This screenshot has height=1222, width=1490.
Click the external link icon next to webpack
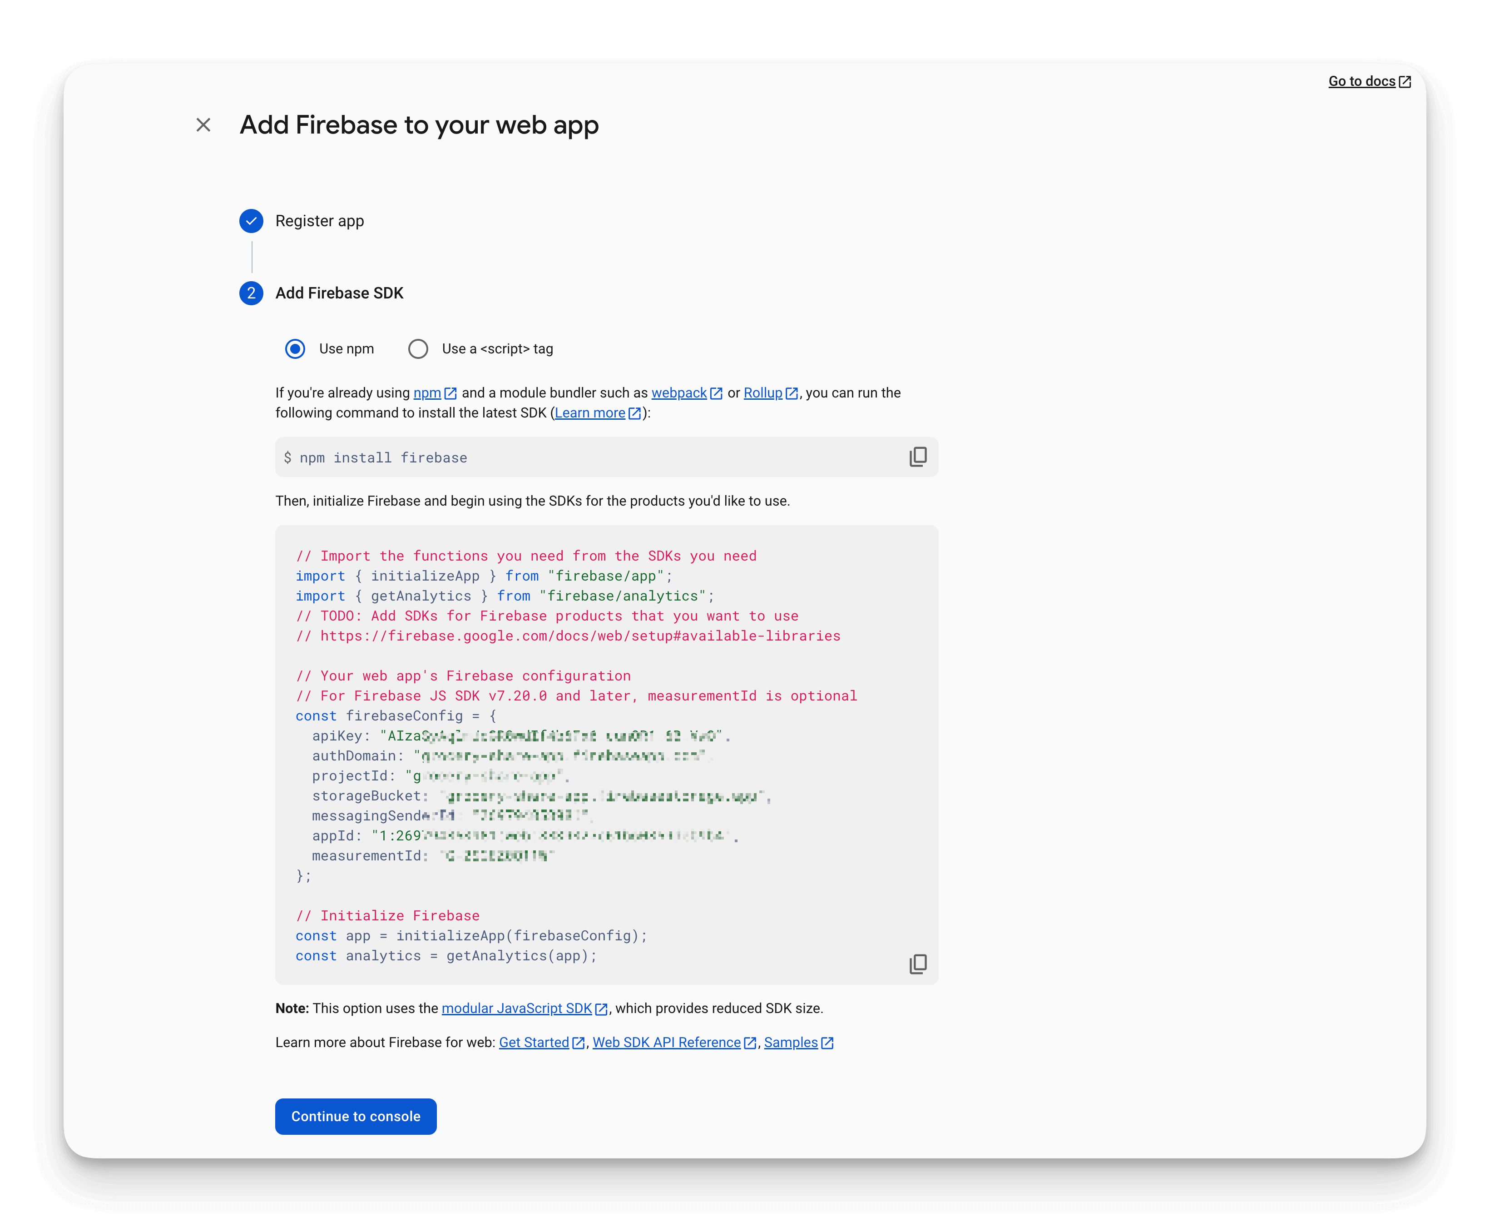tap(717, 393)
